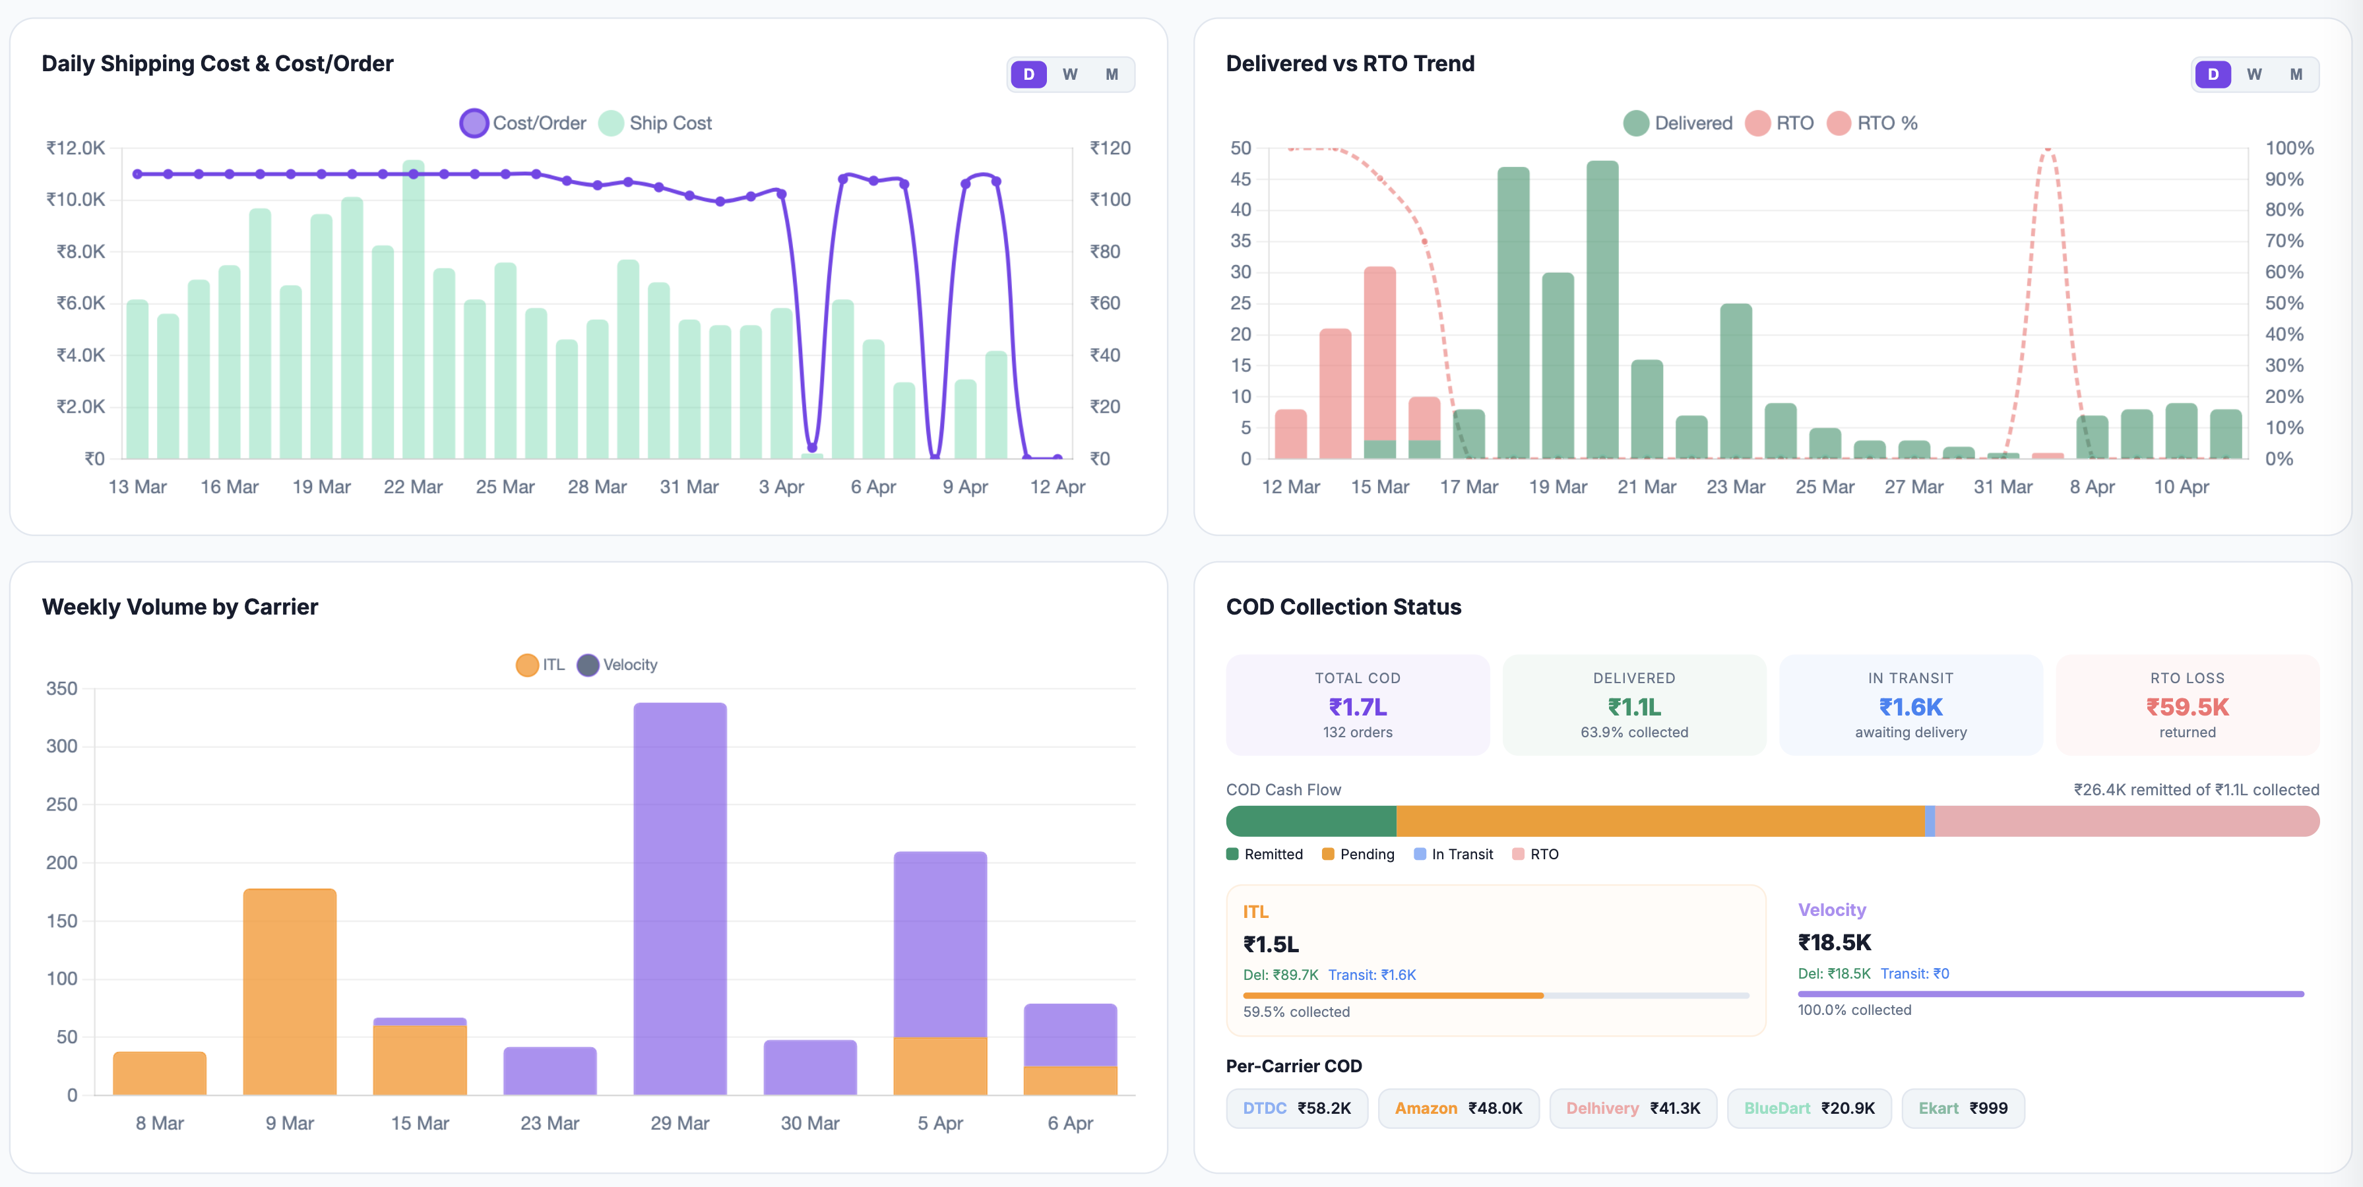The height and width of the screenshot is (1187, 2363).
Task: Click the 'Del: ₹18.5K' value in Velocity card
Action: coord(1835,973)
